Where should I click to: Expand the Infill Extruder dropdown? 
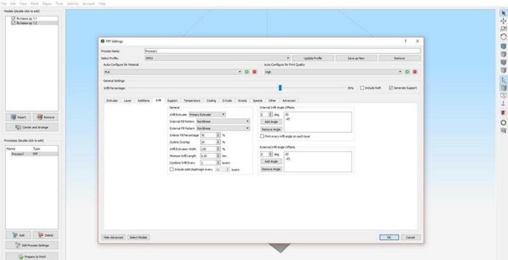[208, 114]
